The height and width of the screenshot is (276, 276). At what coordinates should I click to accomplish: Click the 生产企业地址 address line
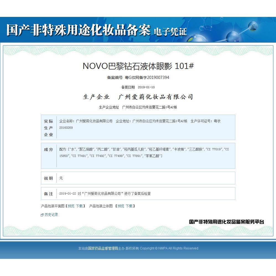138,107
